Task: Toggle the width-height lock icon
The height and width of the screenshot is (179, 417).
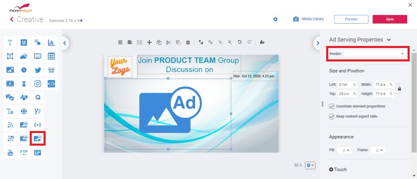Action: coord(399,89)
